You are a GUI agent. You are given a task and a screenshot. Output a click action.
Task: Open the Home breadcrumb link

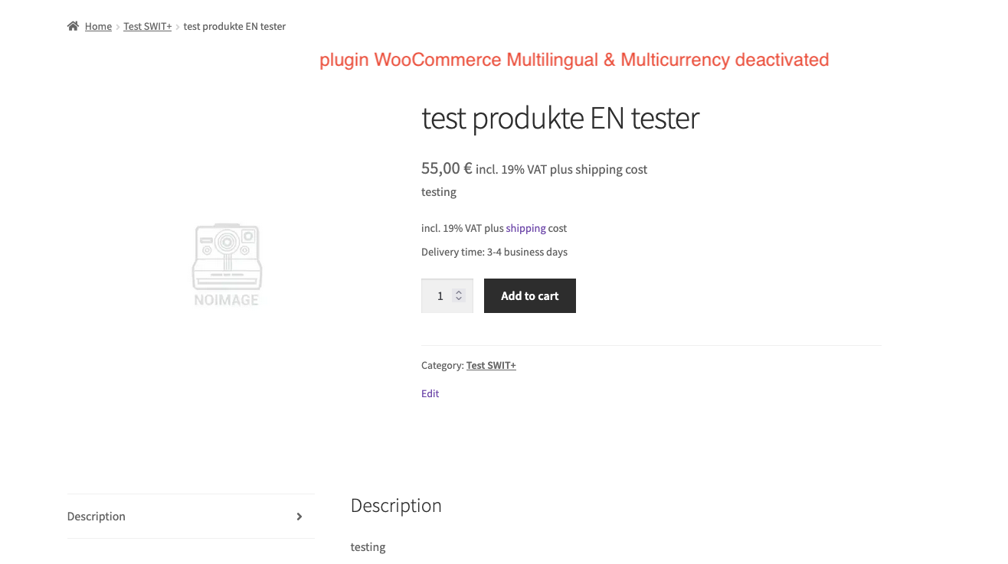pos(98,26)
